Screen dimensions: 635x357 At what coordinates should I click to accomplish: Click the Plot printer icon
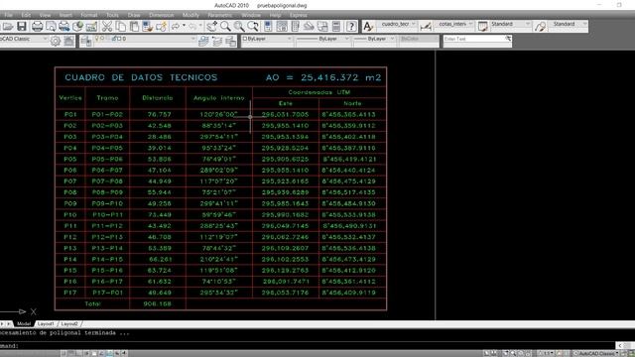pos(38,27)
